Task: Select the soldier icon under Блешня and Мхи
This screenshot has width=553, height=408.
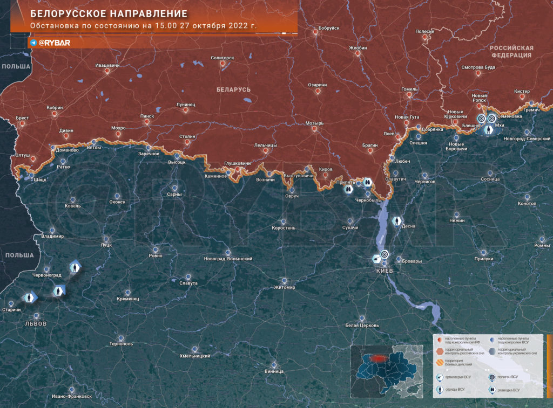Action: click(488, 130)
